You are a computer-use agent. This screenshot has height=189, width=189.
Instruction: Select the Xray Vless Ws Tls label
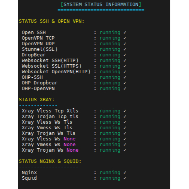pos(47,122)
